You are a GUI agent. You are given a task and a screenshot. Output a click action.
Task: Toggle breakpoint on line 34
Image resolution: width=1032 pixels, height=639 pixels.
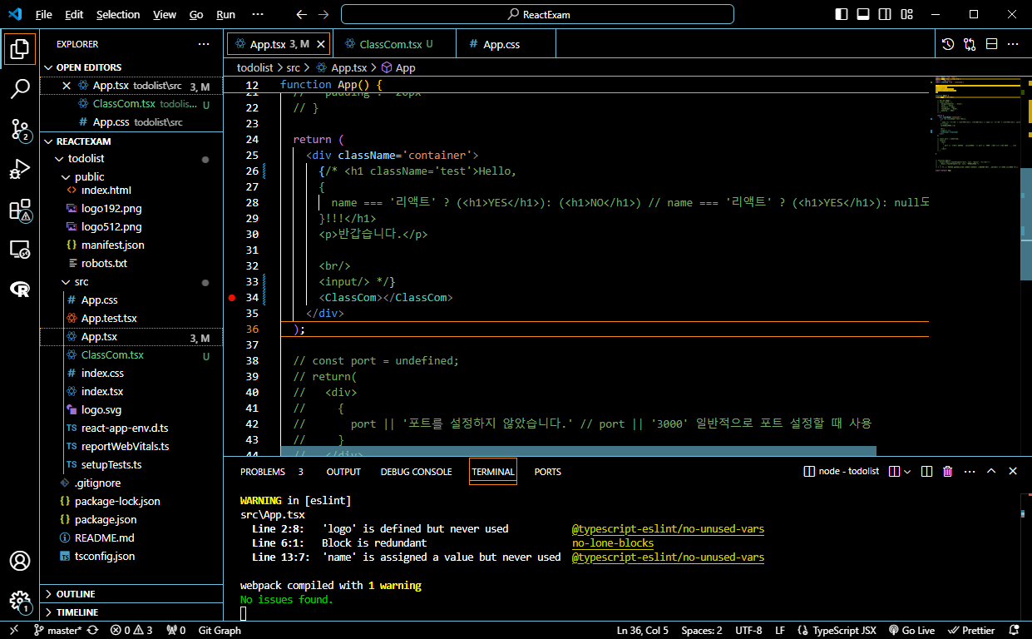point(232,297)
